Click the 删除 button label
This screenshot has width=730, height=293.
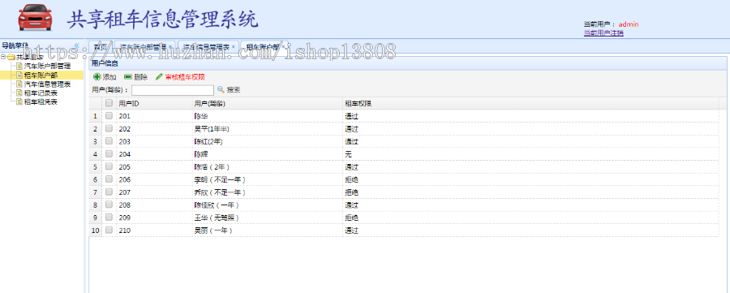[140, 77]
